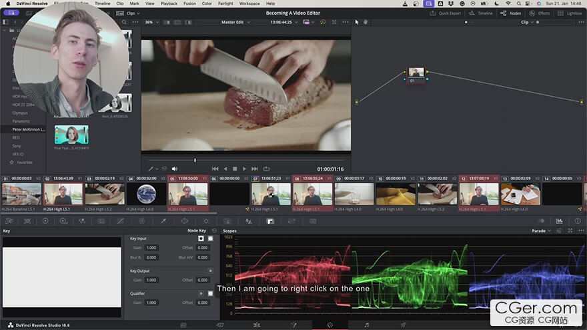
Task: Open the Color Wheels palette
Action: pos(45,221)
